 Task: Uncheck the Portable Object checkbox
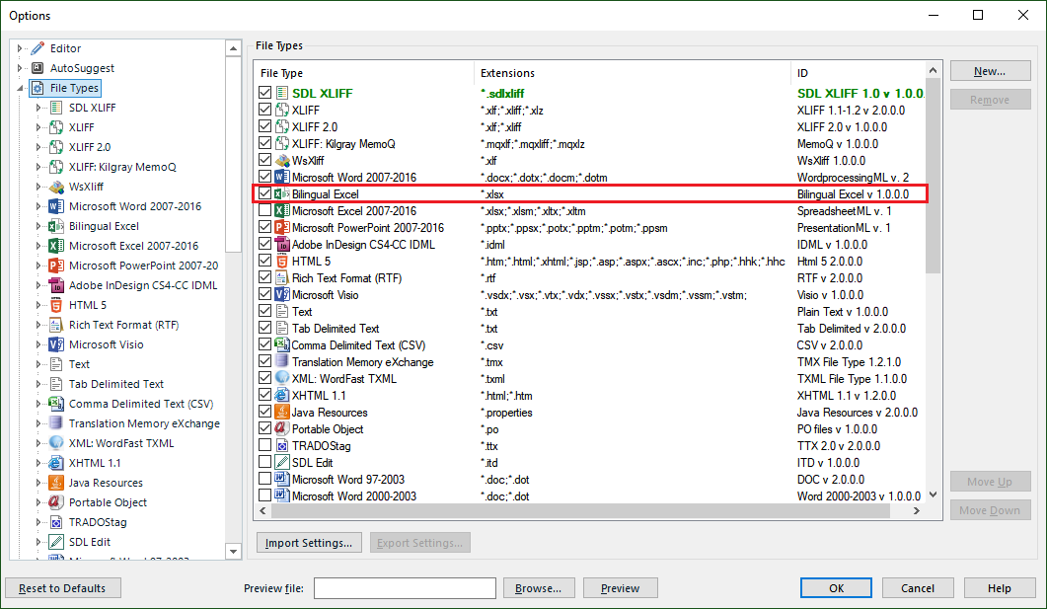coord(265,428)
